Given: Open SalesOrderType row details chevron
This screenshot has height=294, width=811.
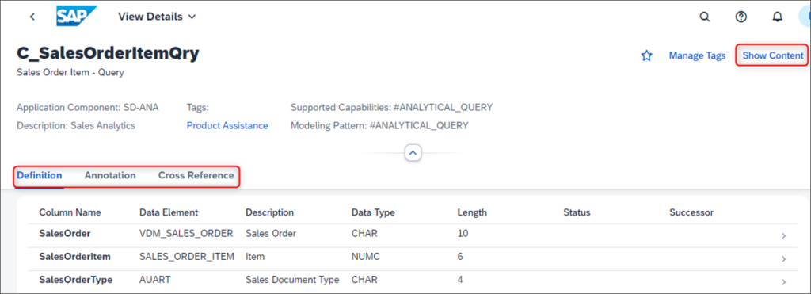Looking at the screenshot, I should pos(783,282).
